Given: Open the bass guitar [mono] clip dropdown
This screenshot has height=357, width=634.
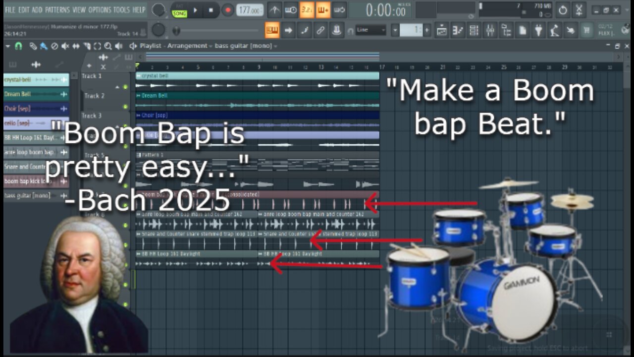Looking at the screenshot, I should [x=246, y=46].
